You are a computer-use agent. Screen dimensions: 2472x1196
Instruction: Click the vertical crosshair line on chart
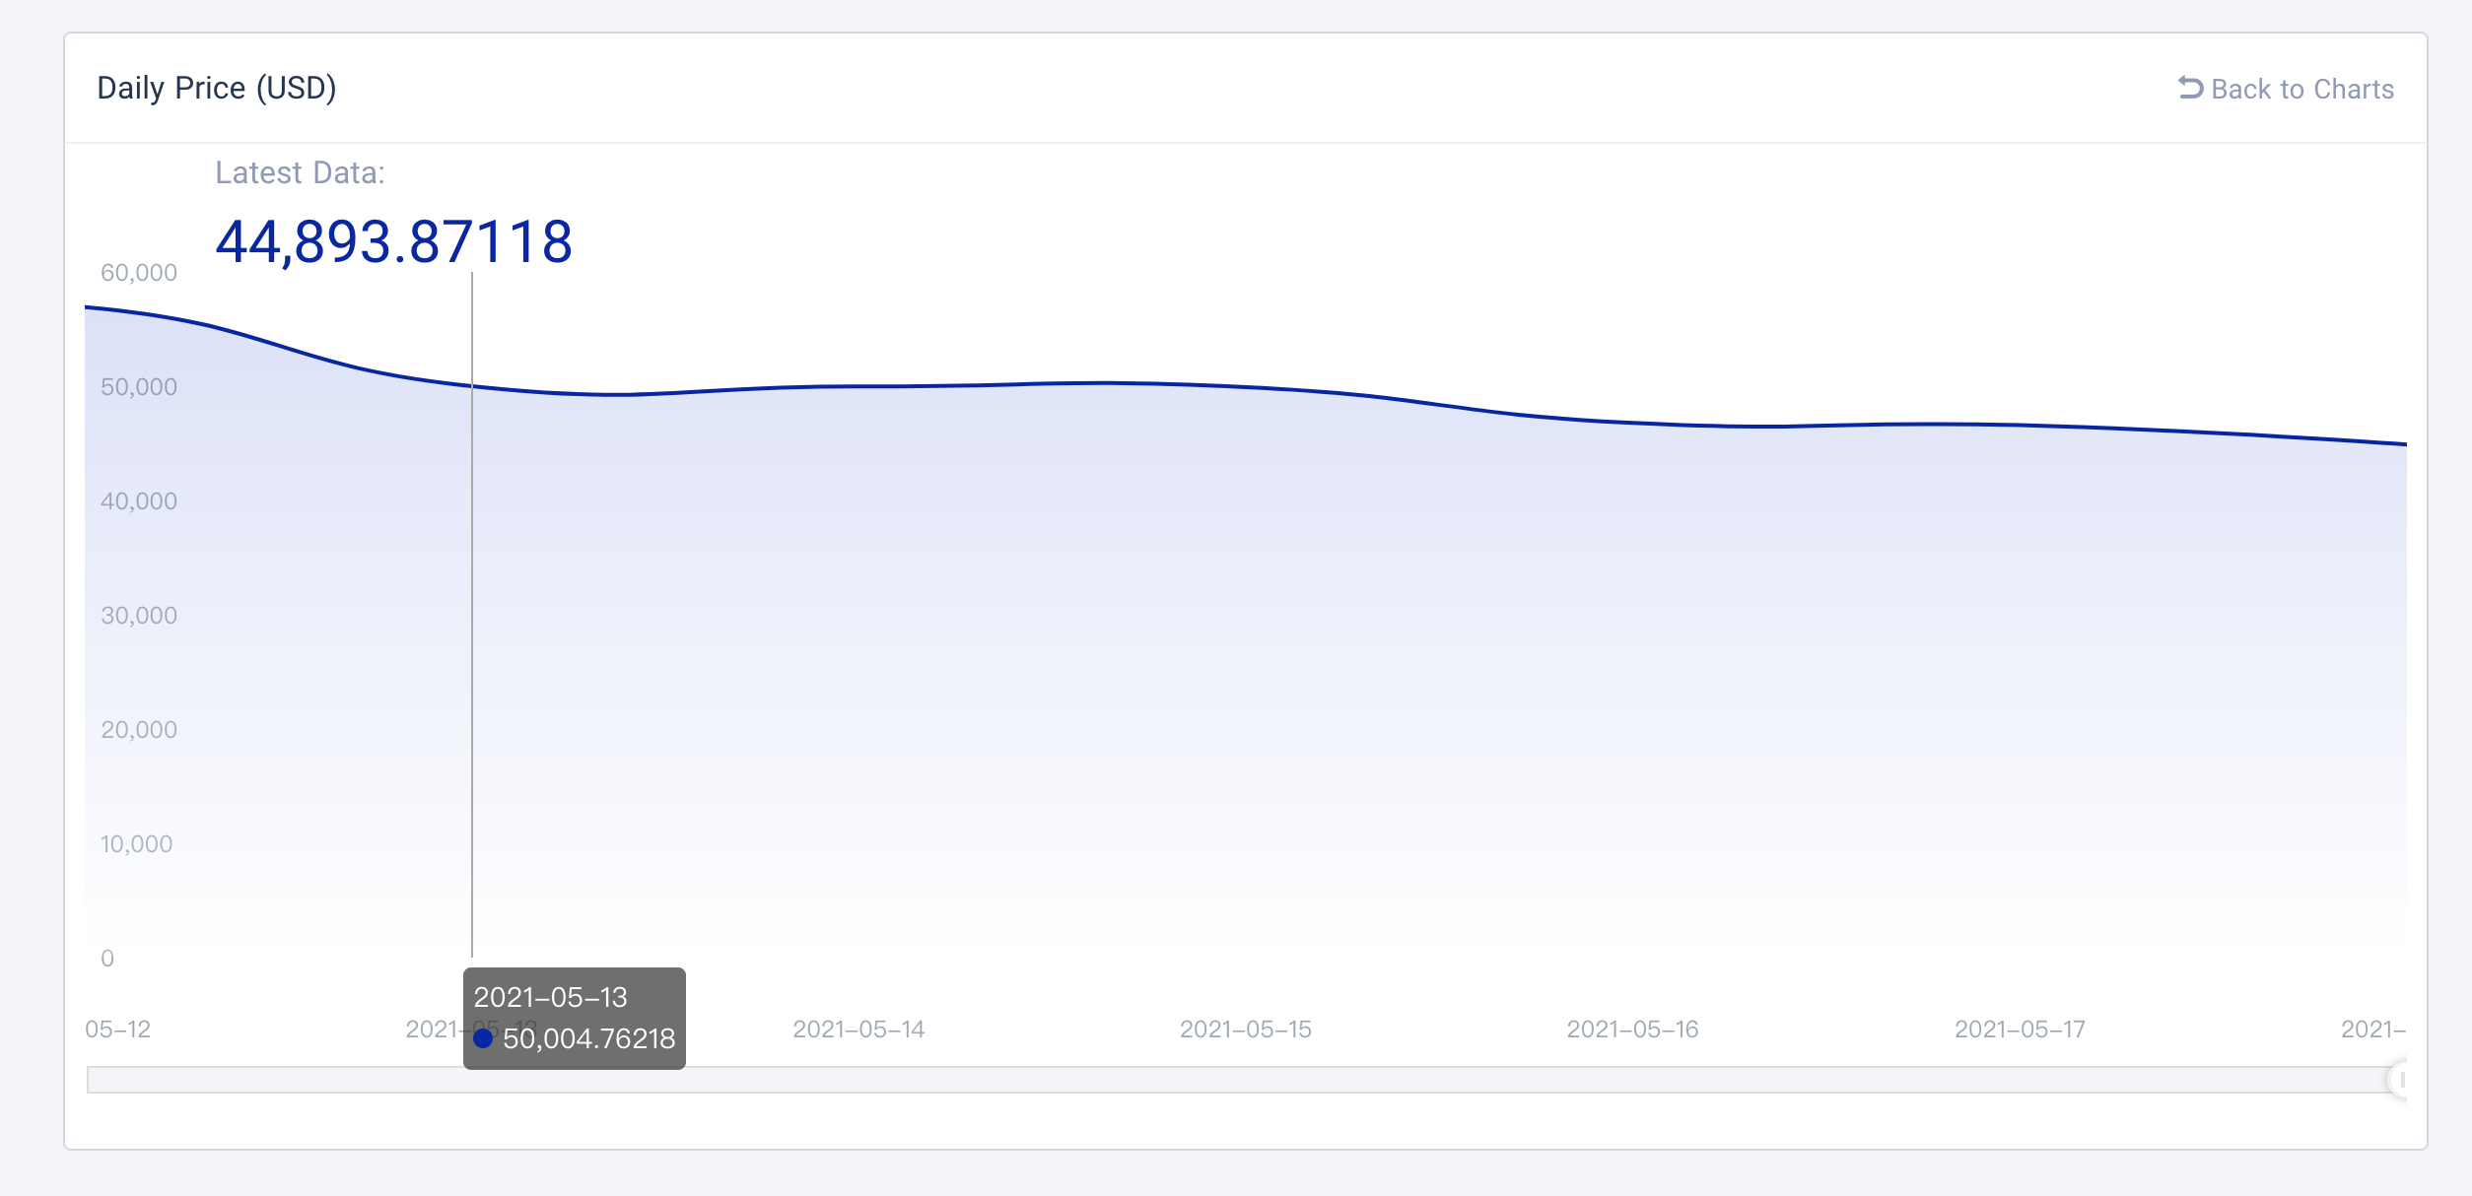472,614
